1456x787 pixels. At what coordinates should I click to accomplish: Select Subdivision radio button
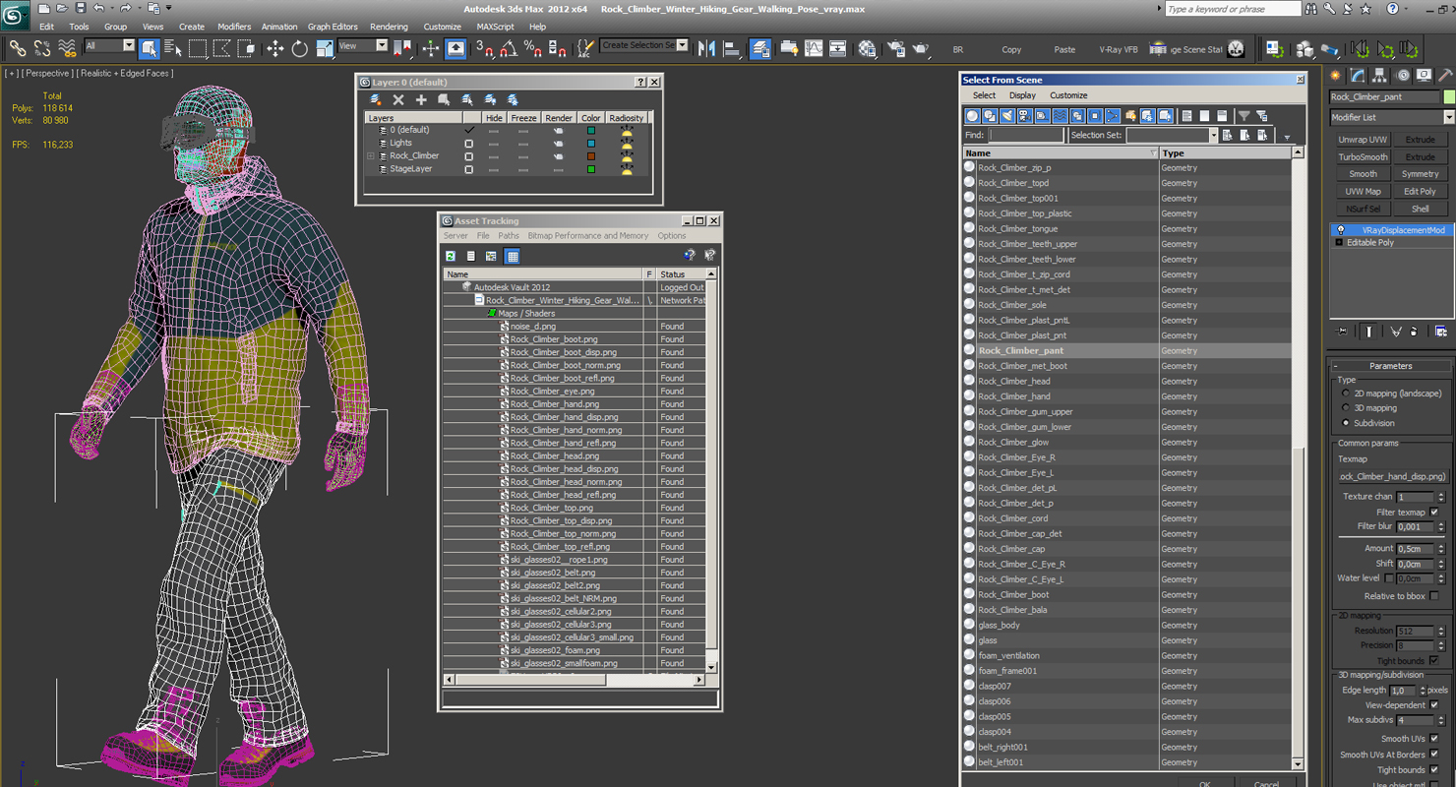(1346, 423)
